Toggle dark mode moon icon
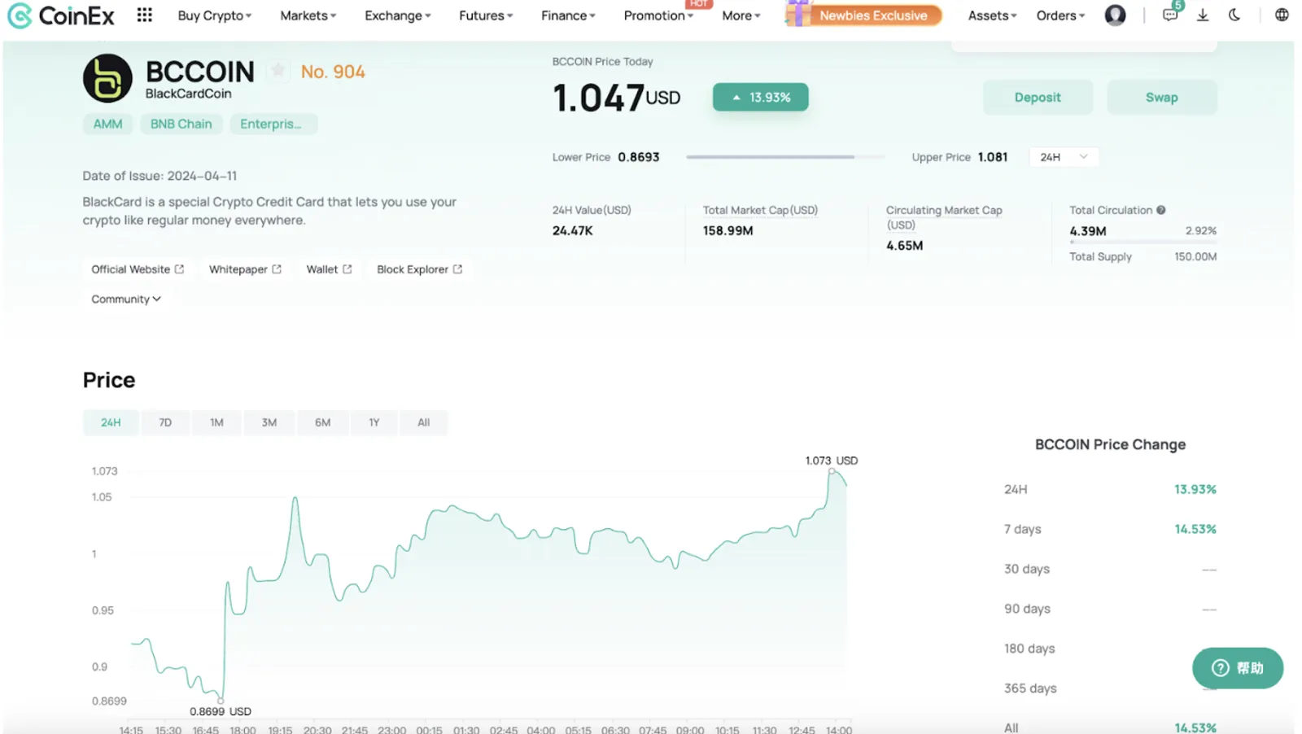Screen dimensions: 1302x734 [1234, 15]
